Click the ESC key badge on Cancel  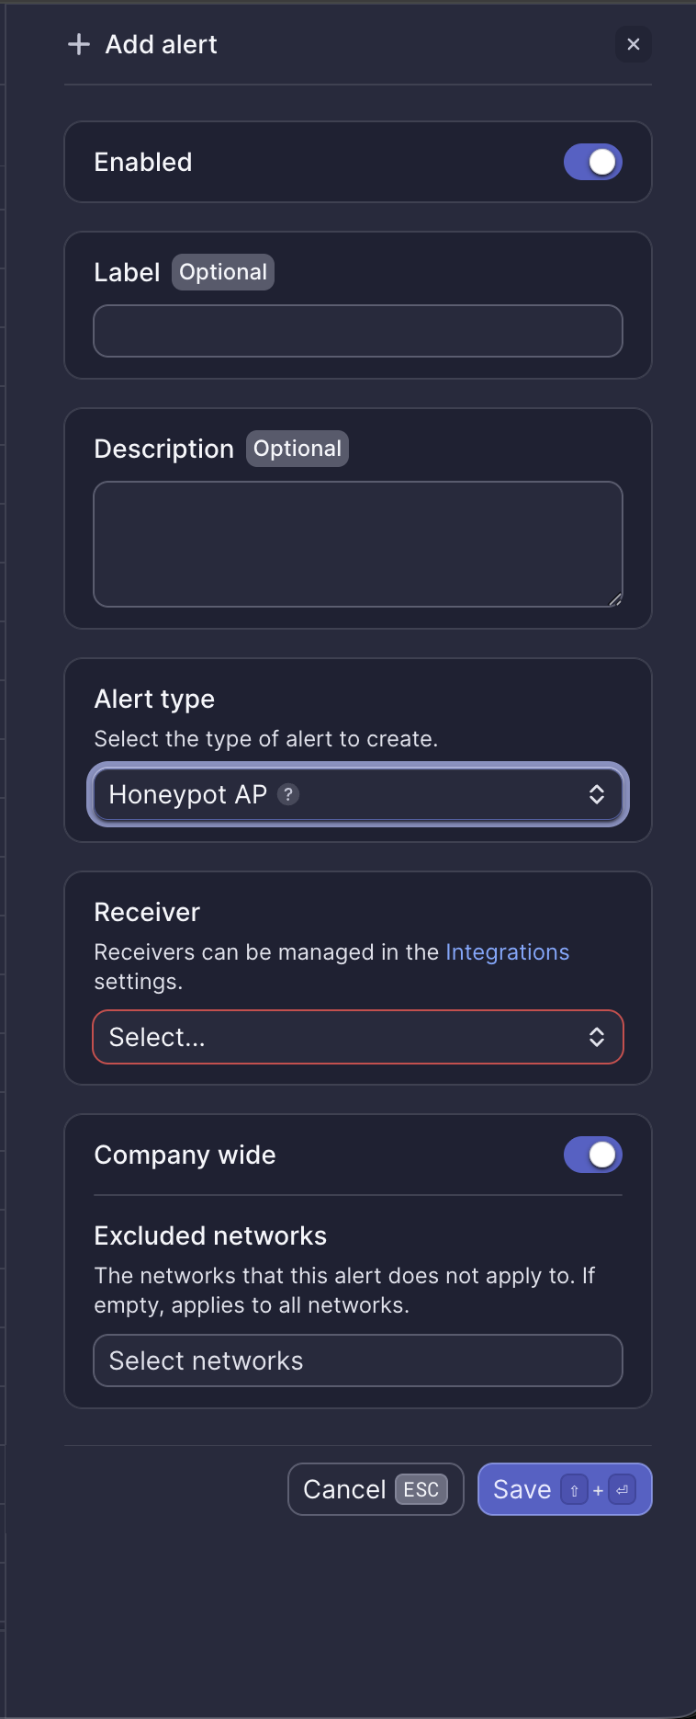(421, 1508)
